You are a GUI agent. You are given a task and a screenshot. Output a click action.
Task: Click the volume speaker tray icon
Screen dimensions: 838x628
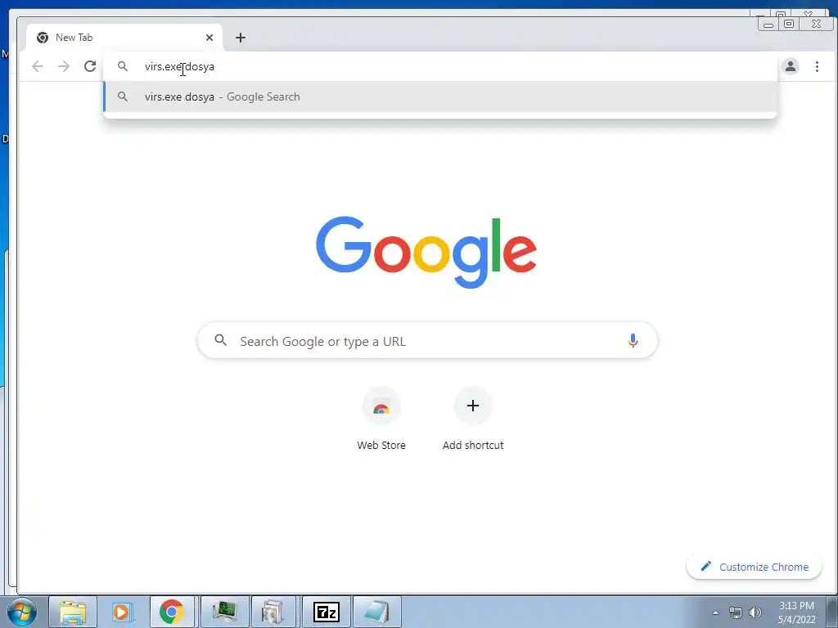[x=755, y=612]
